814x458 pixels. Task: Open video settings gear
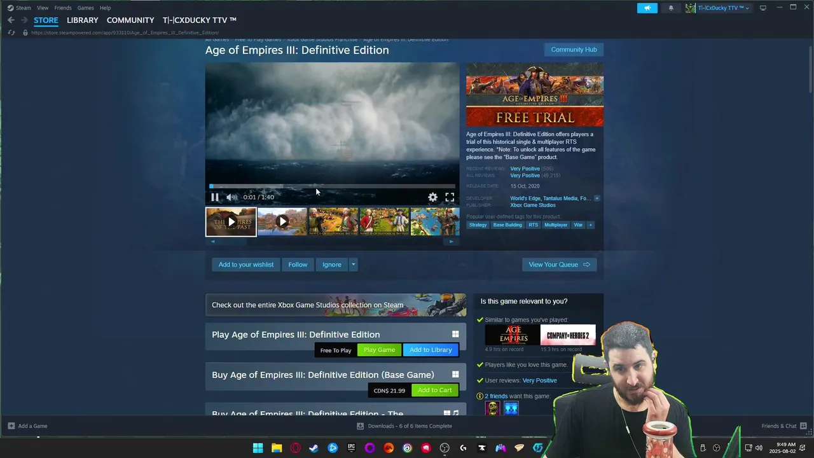point(432,197)
